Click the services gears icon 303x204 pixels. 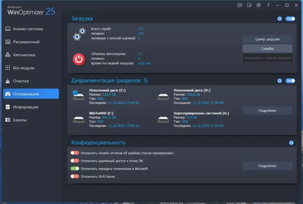(x=79, y=34)
